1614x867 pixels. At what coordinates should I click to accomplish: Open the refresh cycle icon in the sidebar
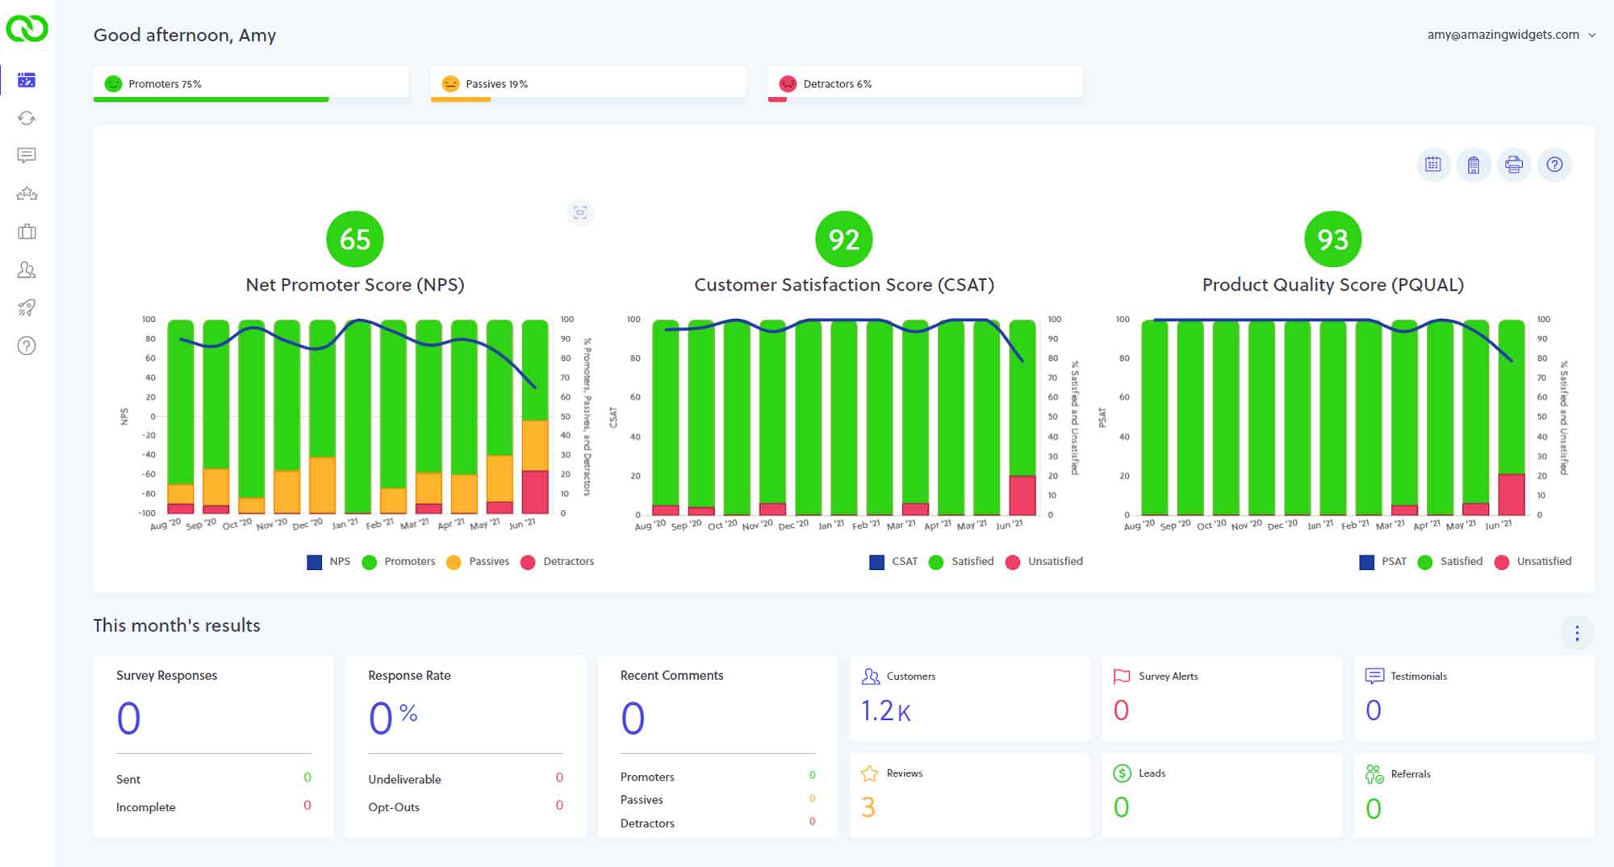[27, 118]
